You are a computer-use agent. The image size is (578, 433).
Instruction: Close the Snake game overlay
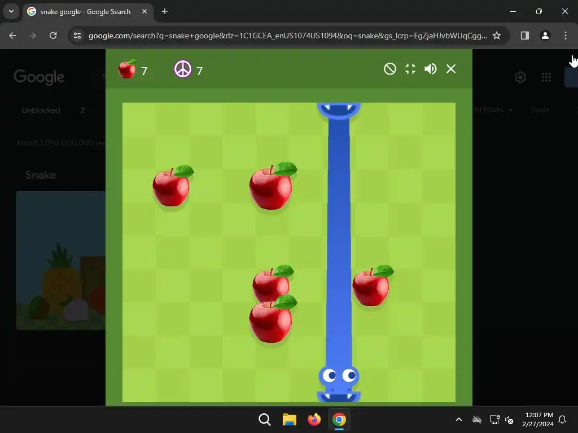451,69
